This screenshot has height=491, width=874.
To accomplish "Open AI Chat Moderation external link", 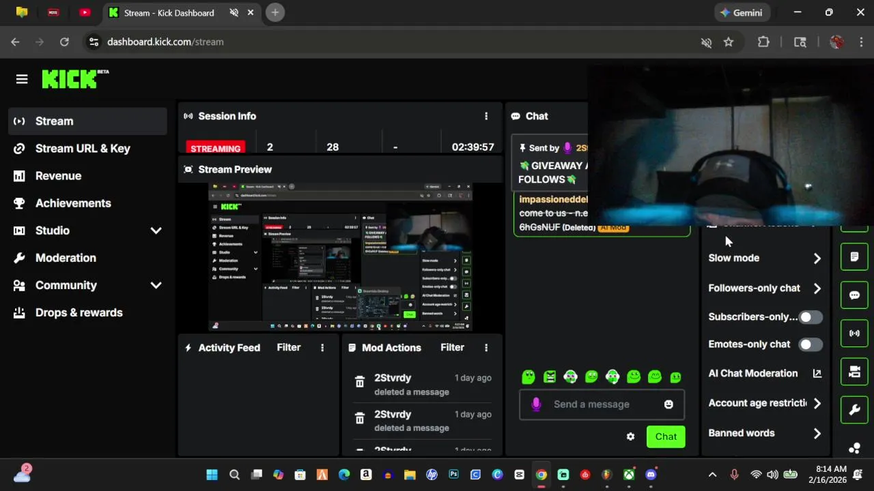I will [817, 374].
